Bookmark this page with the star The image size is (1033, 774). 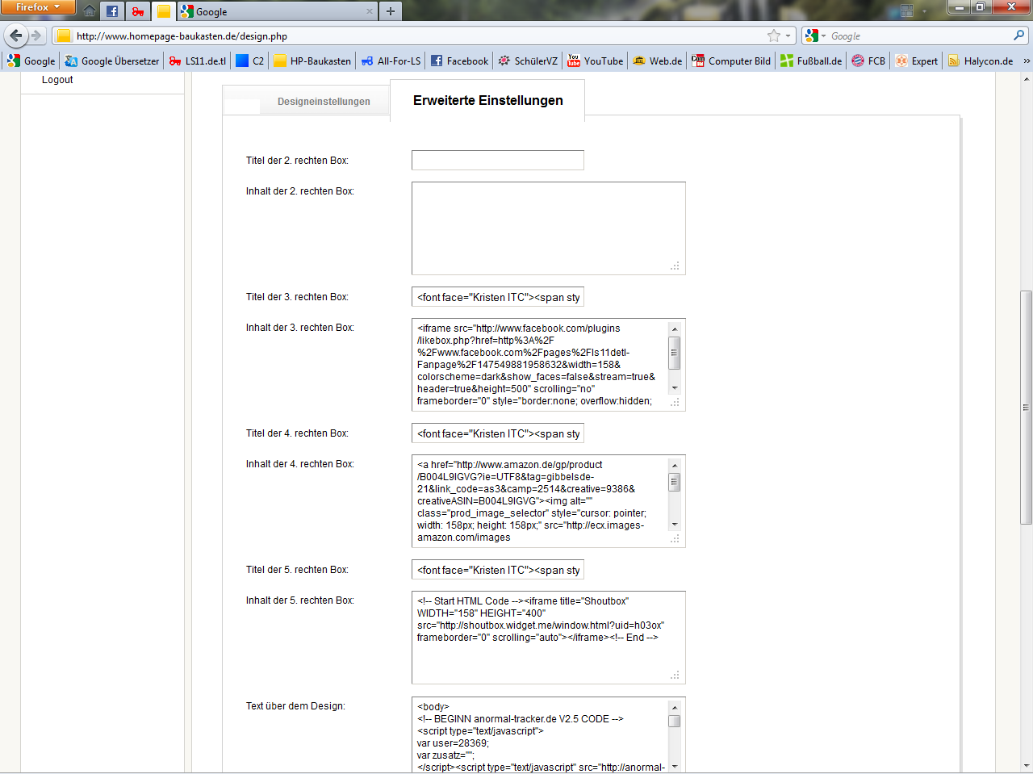coord(774,36)
